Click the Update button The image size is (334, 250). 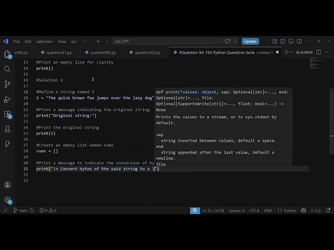[250, 41]
